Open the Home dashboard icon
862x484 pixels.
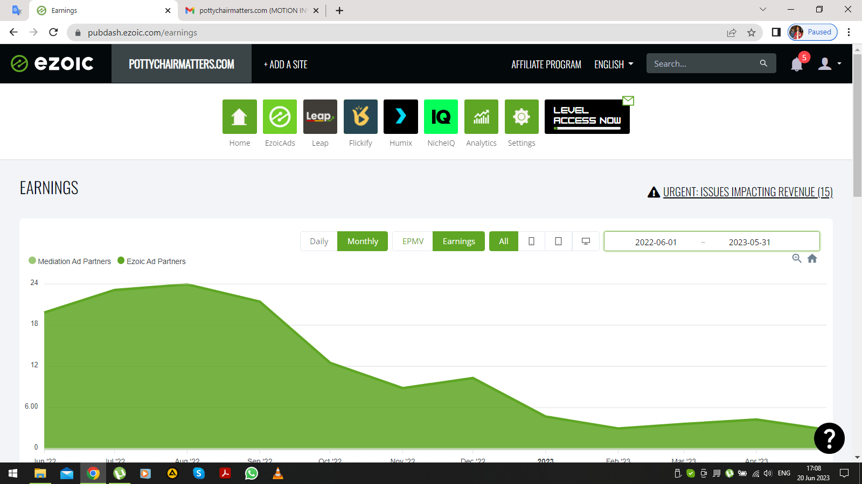coord(240,117)
